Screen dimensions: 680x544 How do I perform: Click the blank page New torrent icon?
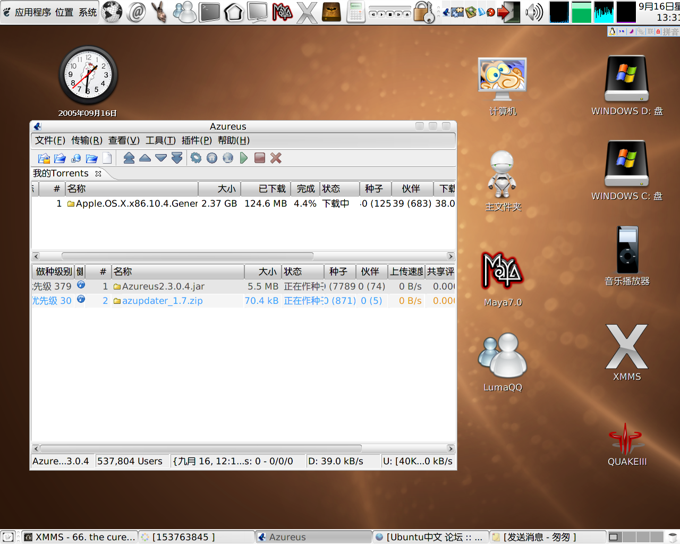(107, 158)
